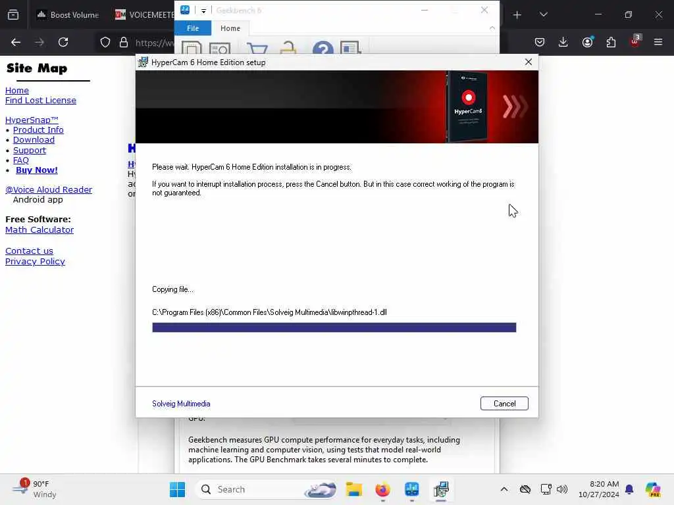Click the Geekbench browser window icon
Image resolution: width=674 pixels, height=505 pixels.
[350, 47]
